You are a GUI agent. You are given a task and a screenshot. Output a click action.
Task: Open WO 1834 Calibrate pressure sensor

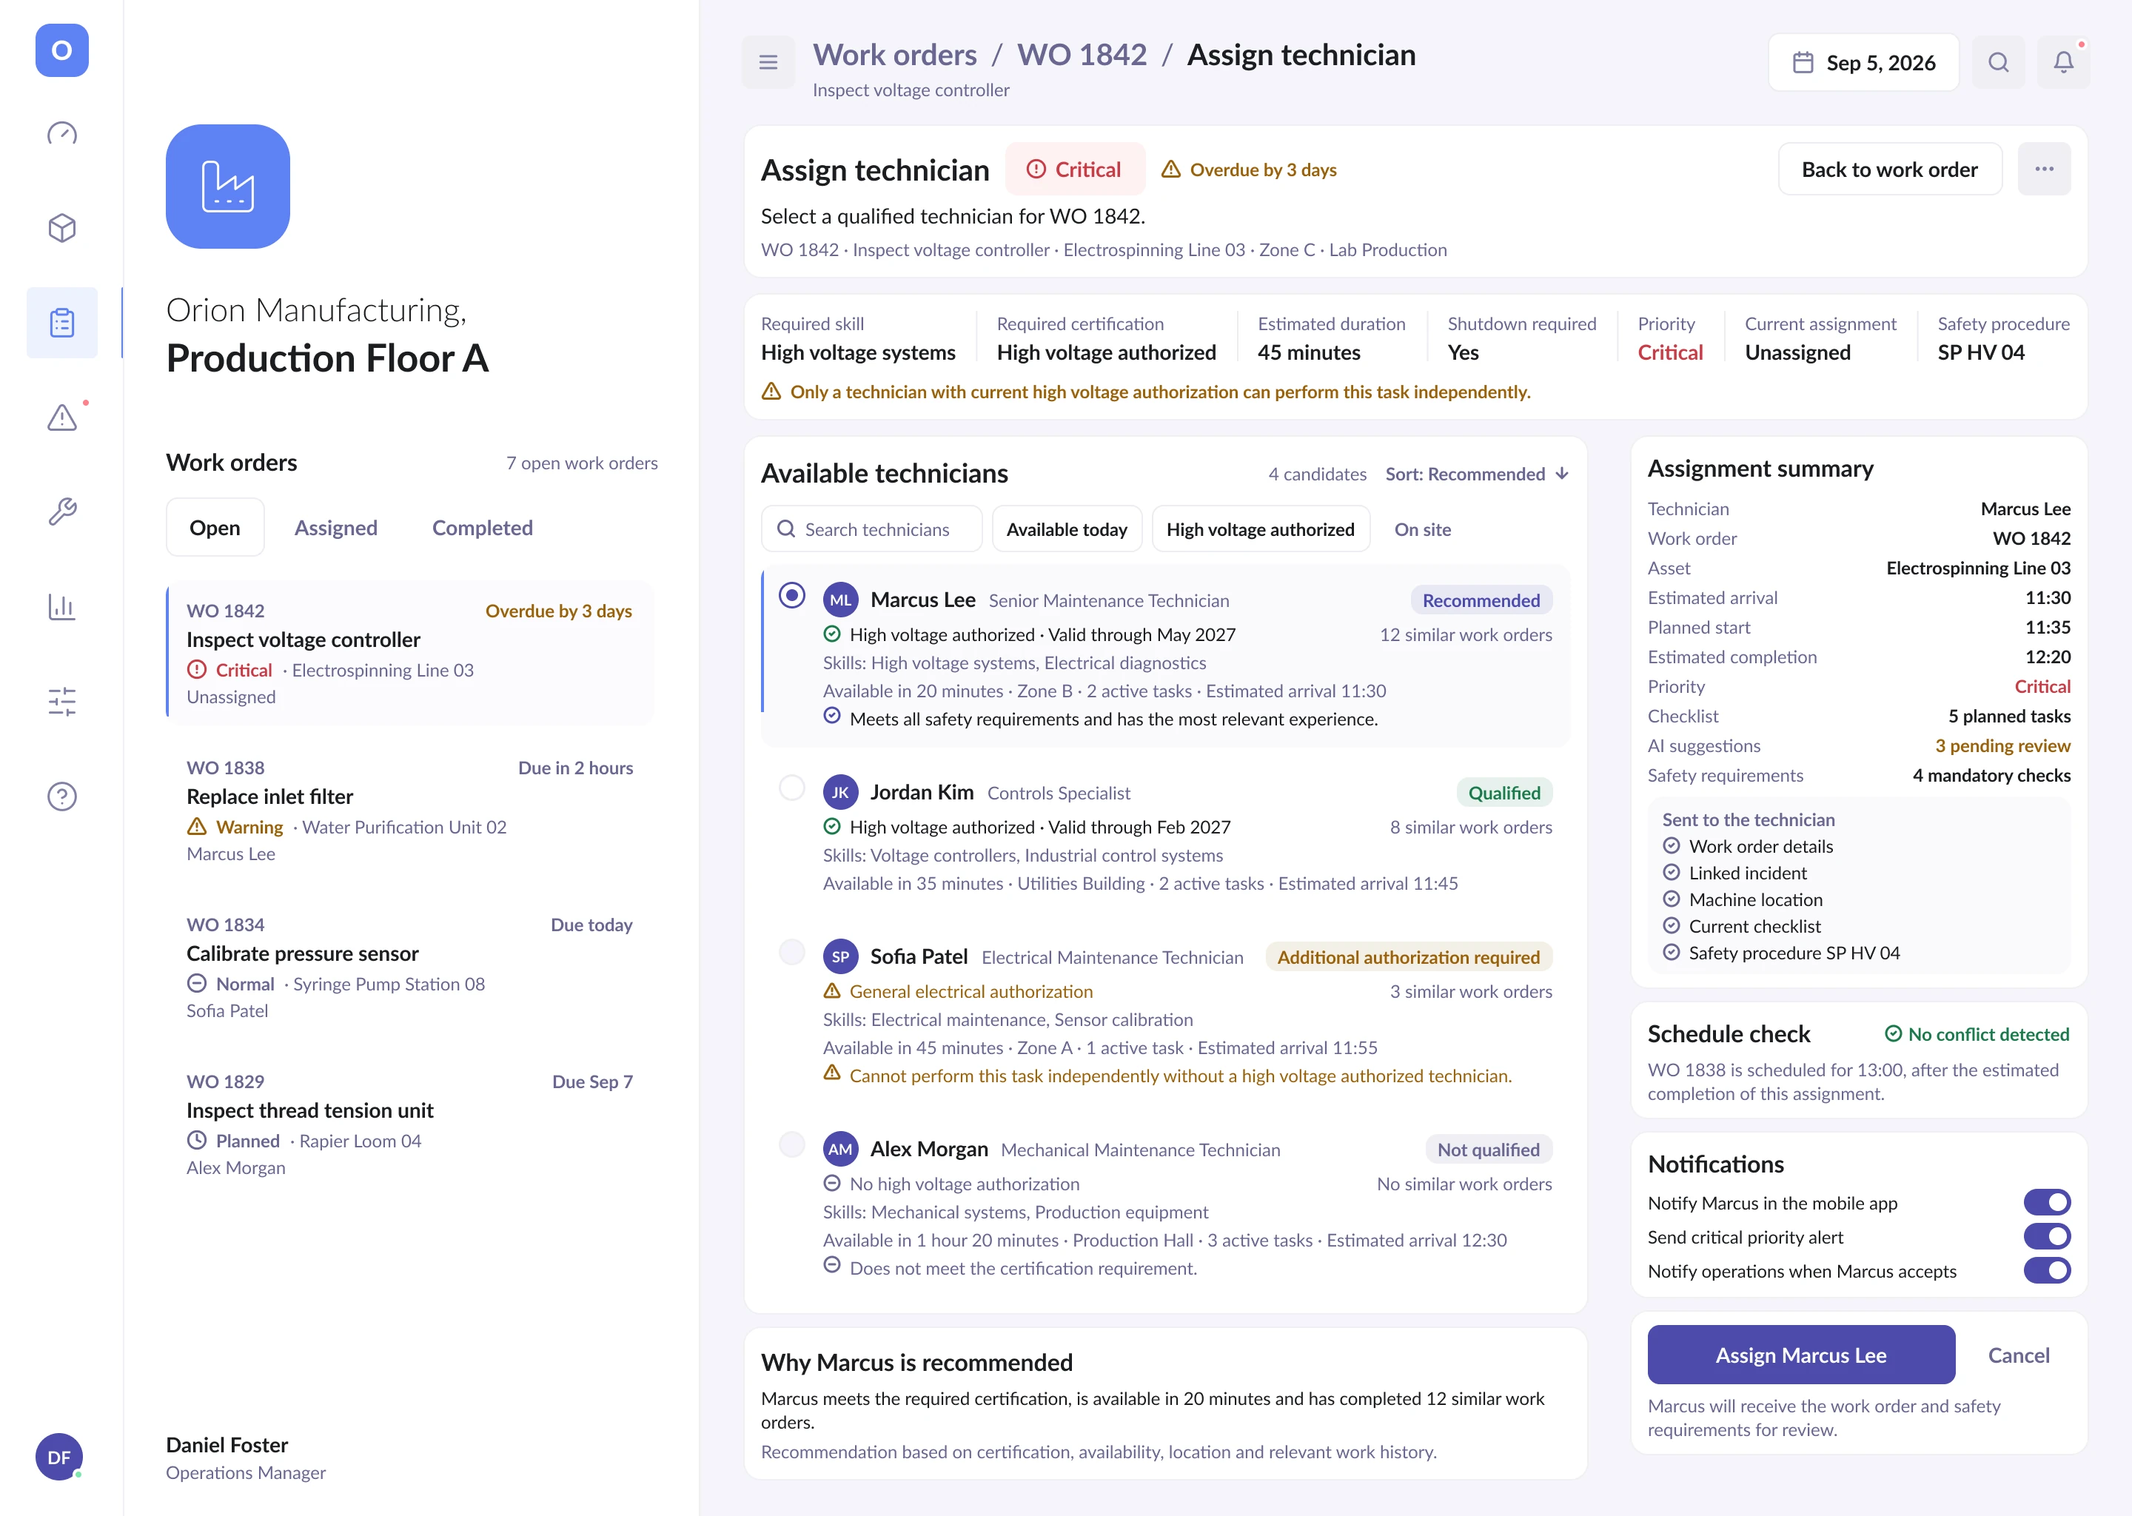click(x=410, y=967)
